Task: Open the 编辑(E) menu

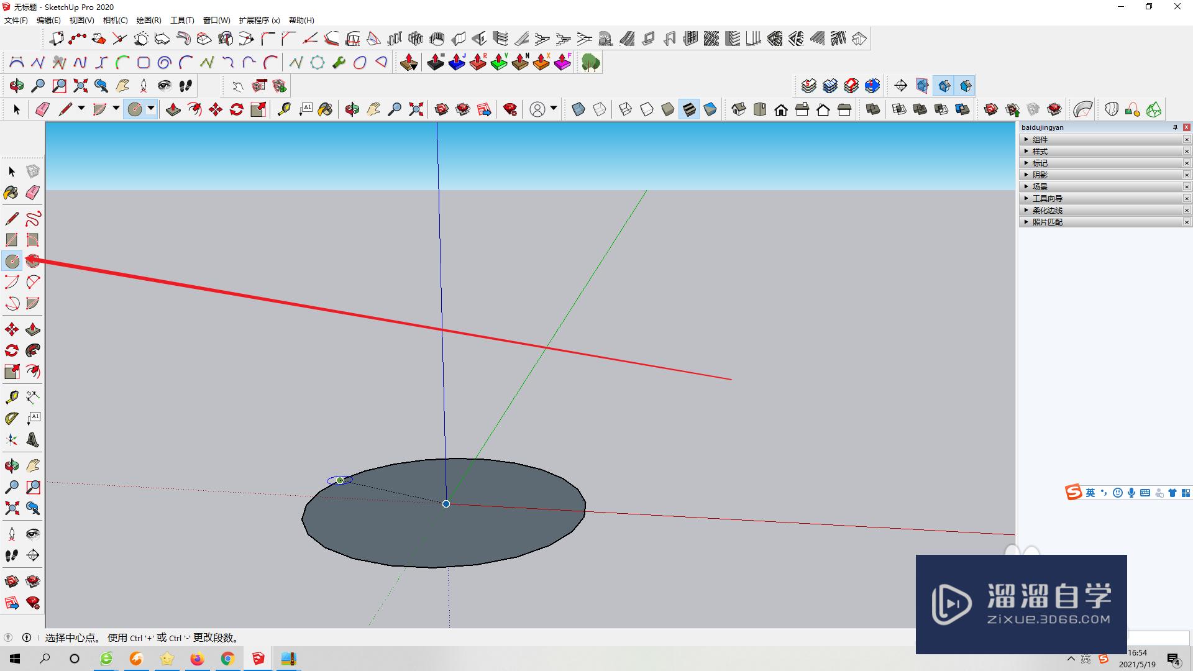Action: tap(48, 21)
